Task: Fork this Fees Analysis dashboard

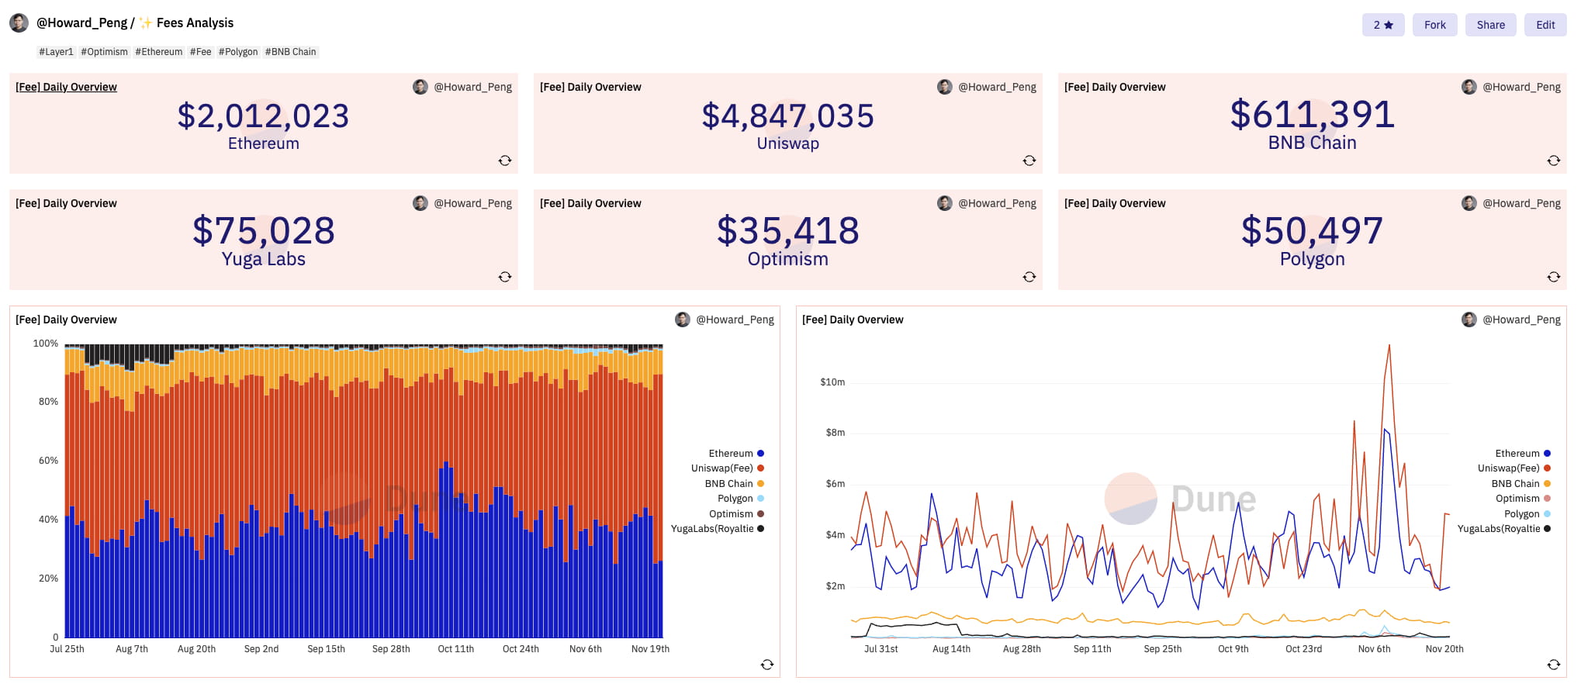Action: (1434, 25)
